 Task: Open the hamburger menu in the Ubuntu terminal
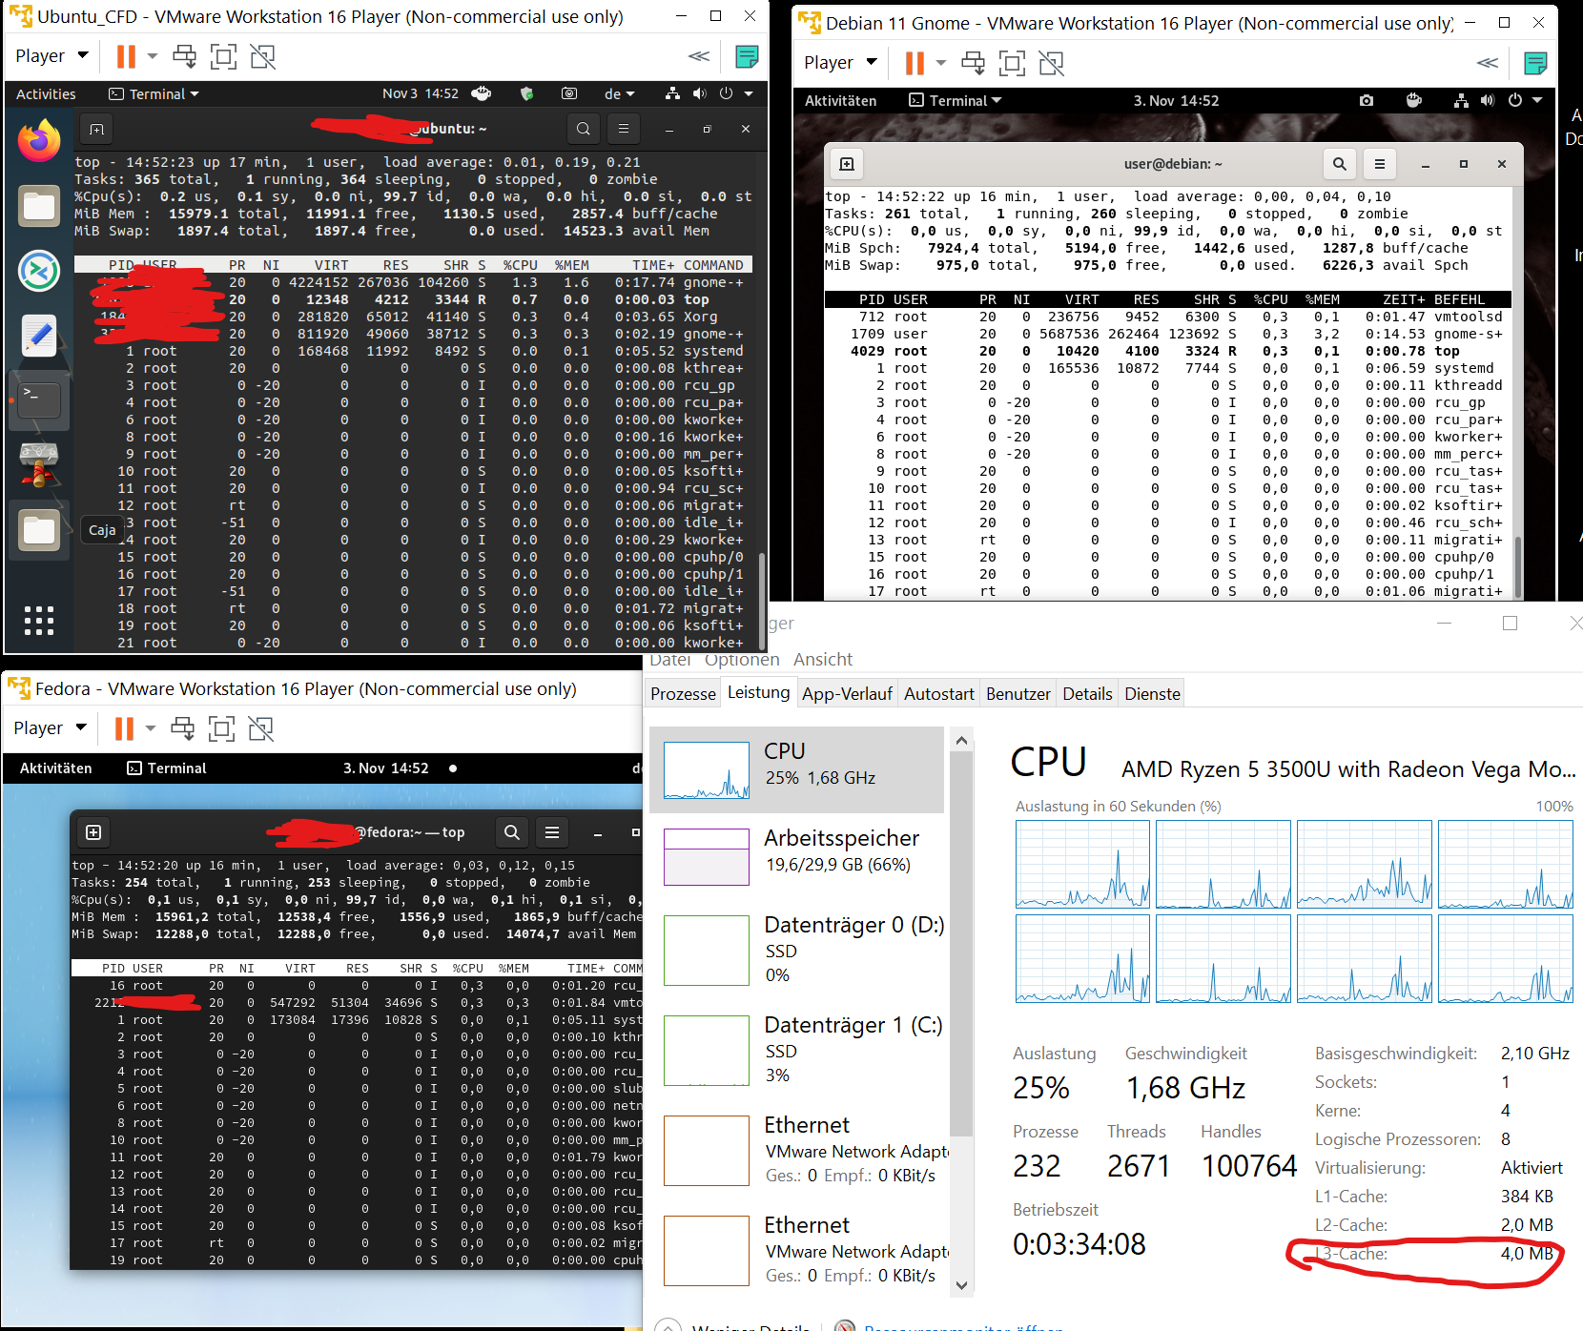624,129
